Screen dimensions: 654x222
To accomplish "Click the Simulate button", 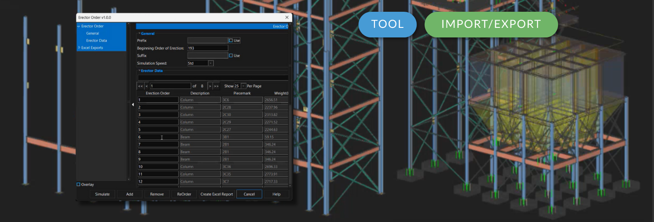I will pyautogui.click(x=102, y=194).
